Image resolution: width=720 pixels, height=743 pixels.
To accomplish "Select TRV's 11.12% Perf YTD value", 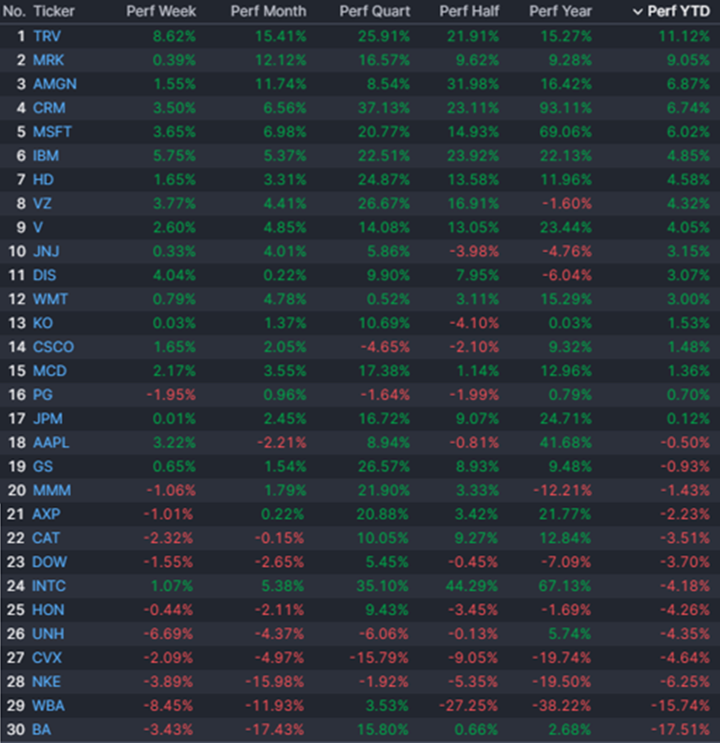I will [x=685, y=37].
